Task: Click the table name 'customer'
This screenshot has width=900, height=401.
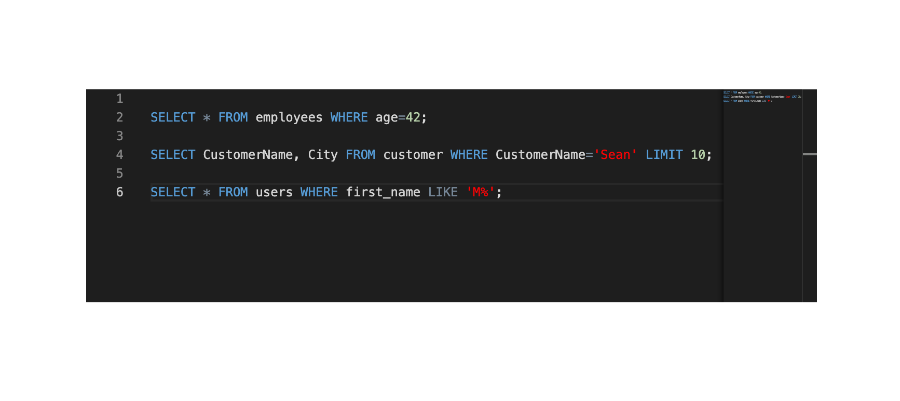Action: pos(413,155)
